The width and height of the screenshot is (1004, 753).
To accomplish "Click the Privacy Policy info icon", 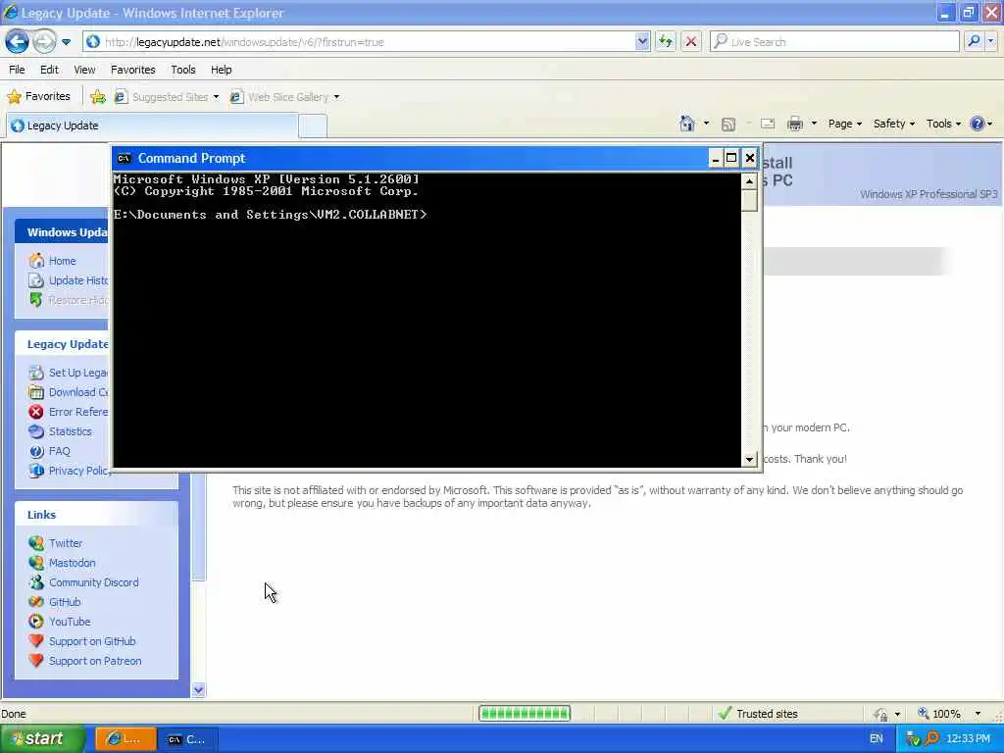I will [36, 471].
